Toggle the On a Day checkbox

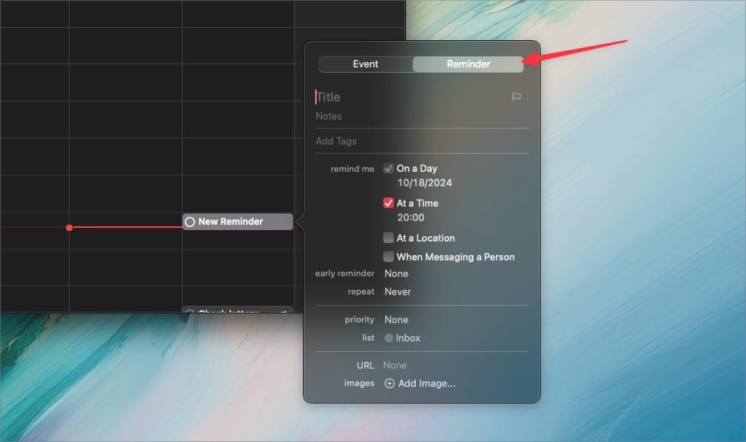click(389, 168)
